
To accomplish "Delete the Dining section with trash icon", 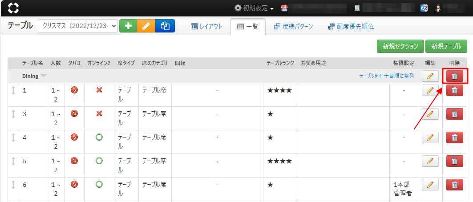I will 454,76.
